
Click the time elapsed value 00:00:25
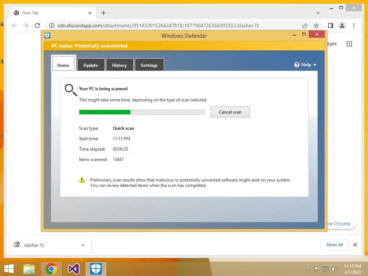120,149
